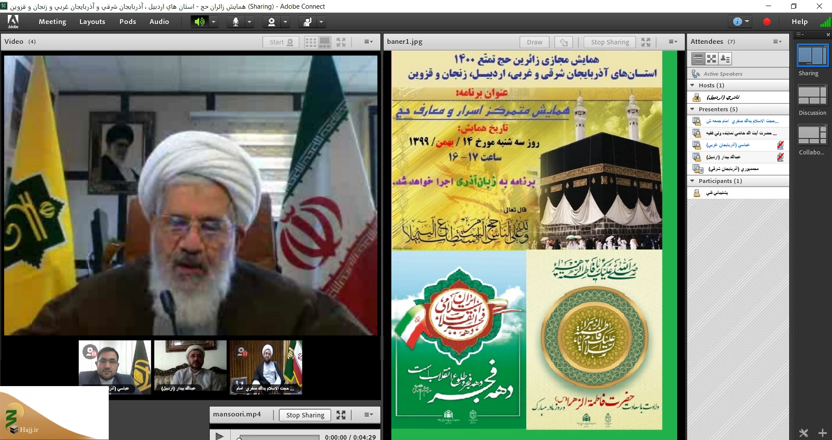Stop Sharing the baner1.jpg file

click(610, 42)
